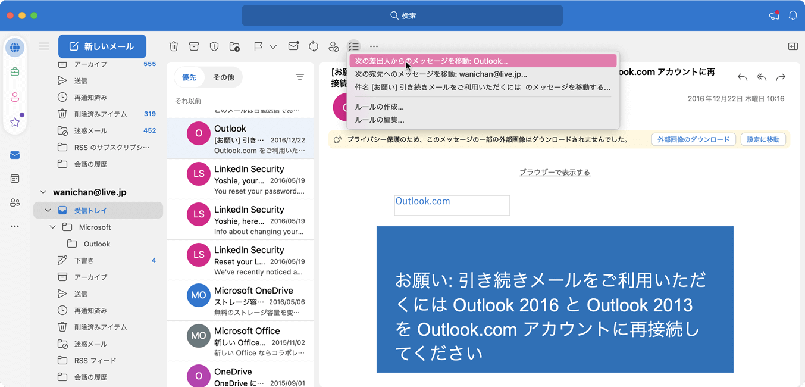
Task: Click the green briefcase account icon
Action: click(x=15, y=72)
